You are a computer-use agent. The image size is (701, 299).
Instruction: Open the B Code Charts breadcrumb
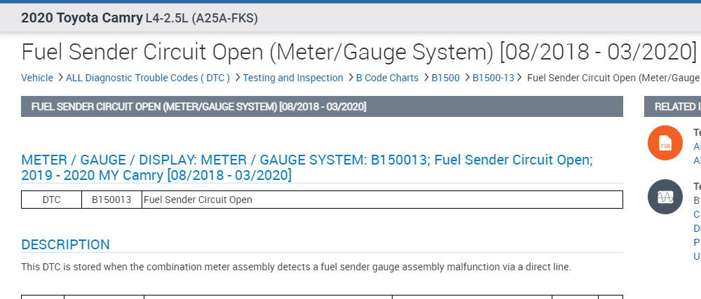(387, 78)
